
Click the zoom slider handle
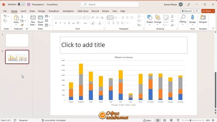(191, 120)
